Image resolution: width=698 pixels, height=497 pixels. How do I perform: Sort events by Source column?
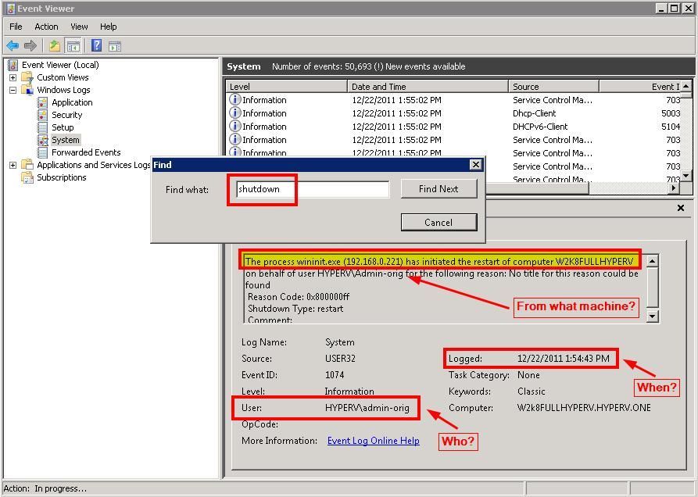click(553, 86)
